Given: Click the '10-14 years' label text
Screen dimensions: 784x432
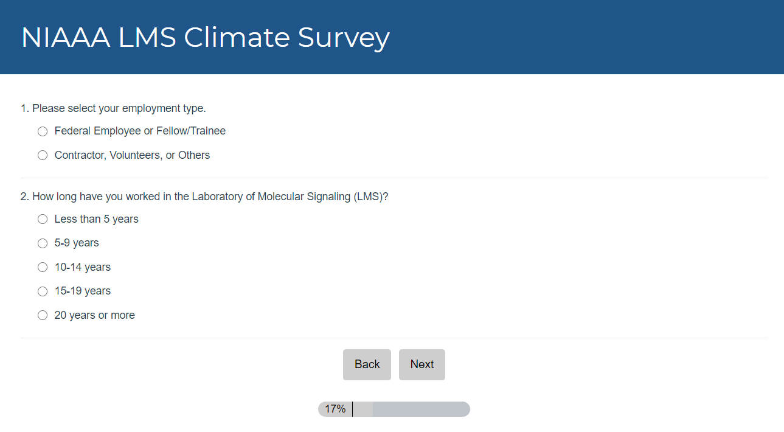Looking at the screenshot, I should 83,267.
